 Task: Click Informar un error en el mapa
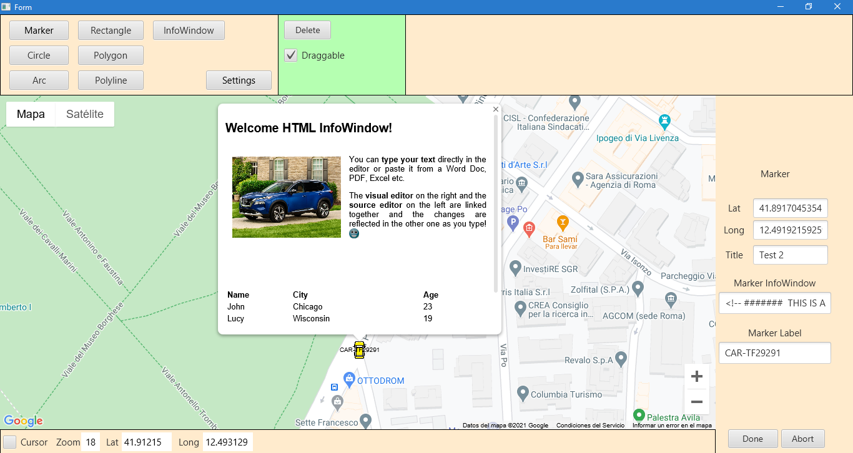tap(672, 426)
